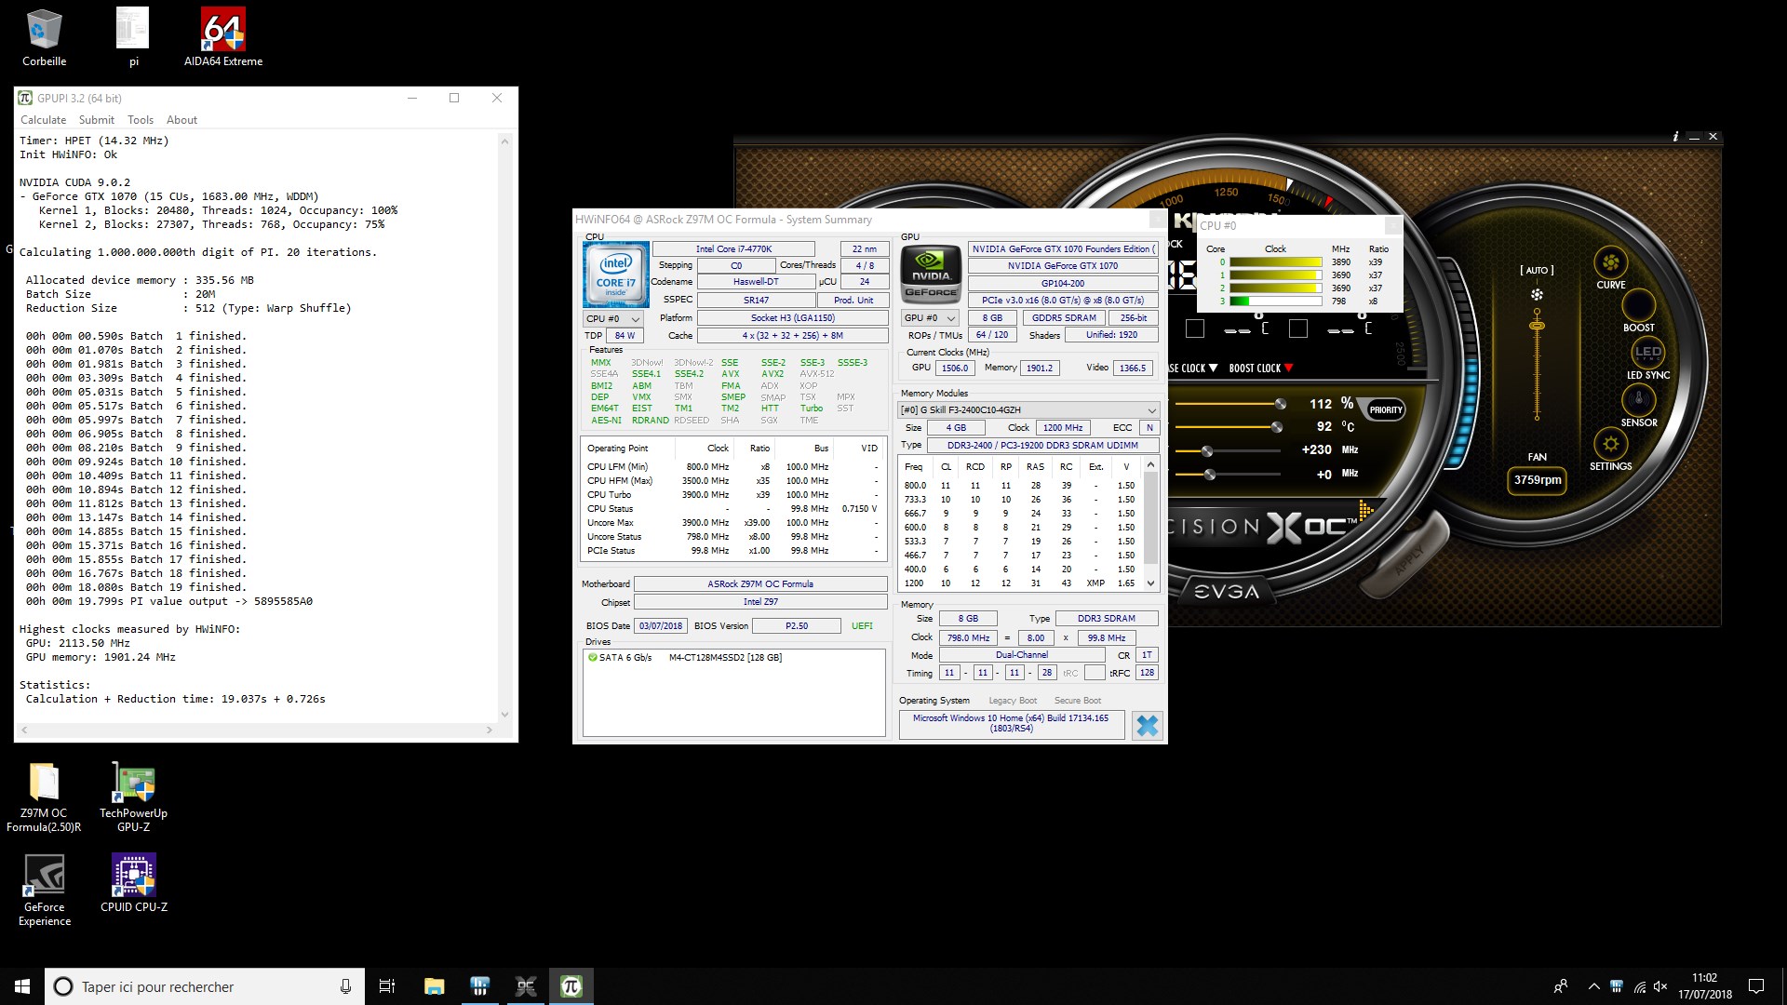
Task: Expand Boost Clock red triangle in Precision XOC
Action: [1288, 368]
